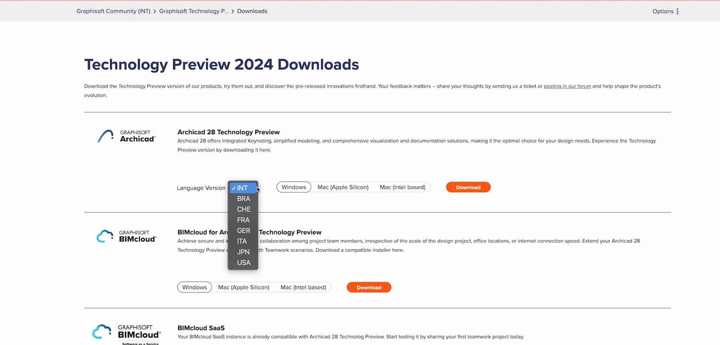Screen dimensions: 720x345
Task: Click the Graphisoft BIMcloud logo
Action: [127, 236]
